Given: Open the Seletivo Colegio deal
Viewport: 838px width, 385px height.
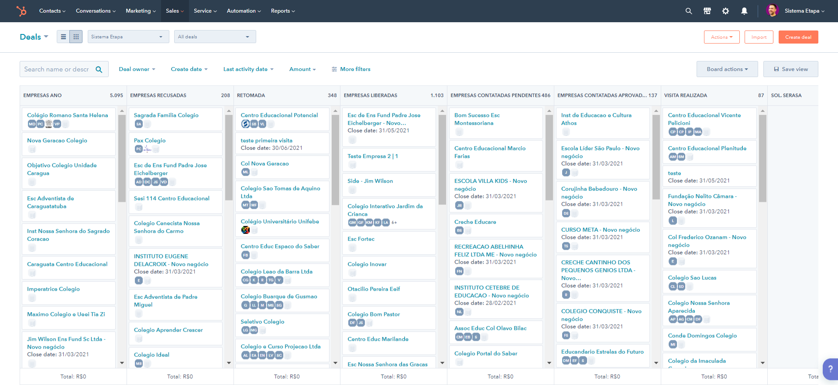Looking at the screenshot, I should pyautogui.click(x=262, y=322).
